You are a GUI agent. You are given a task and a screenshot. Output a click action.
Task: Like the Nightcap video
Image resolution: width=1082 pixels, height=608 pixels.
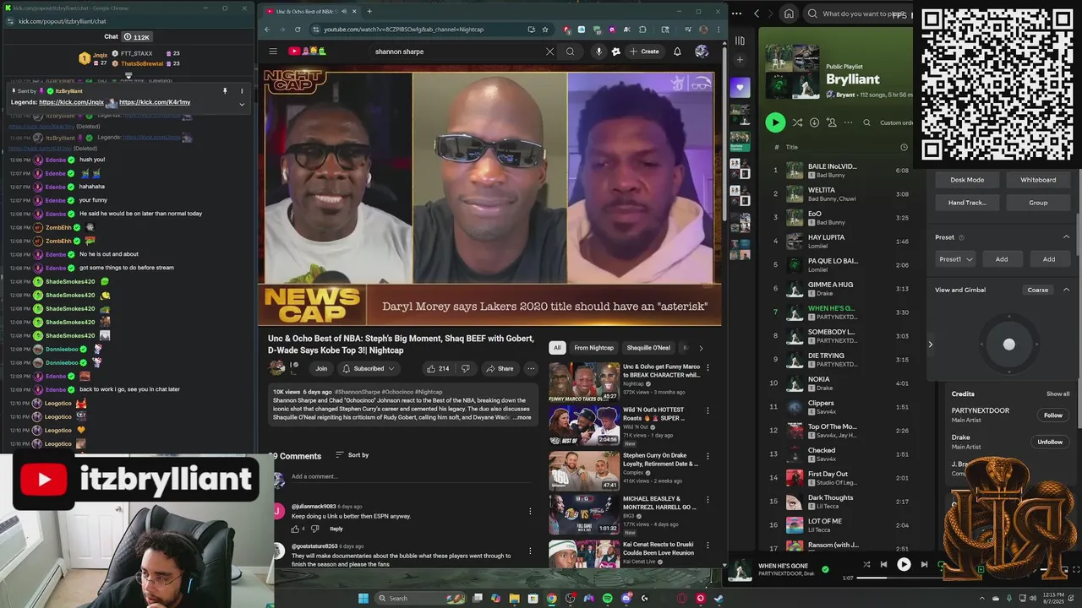[x=438, y=369]
